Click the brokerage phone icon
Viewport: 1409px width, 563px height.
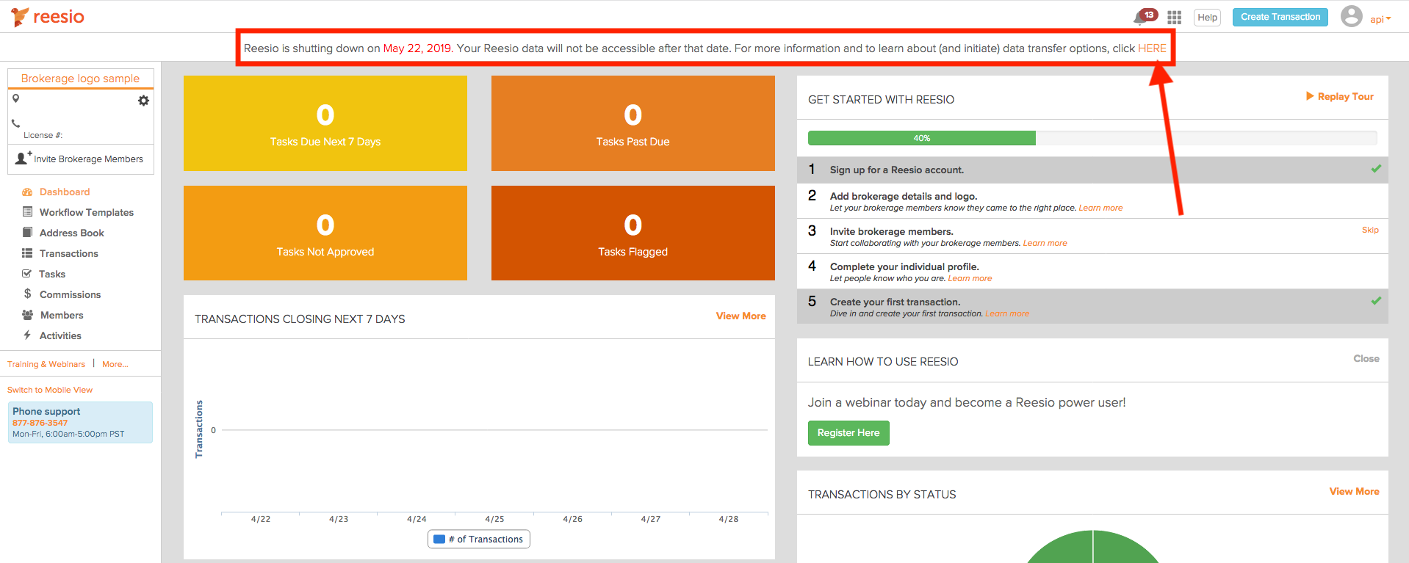[x=15, y=123]
